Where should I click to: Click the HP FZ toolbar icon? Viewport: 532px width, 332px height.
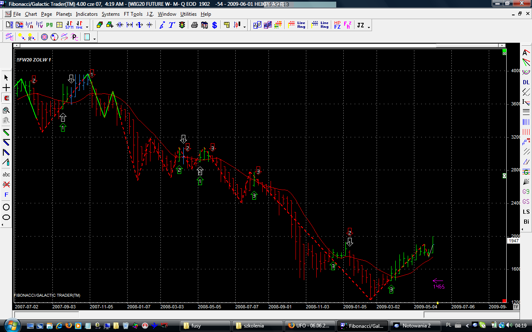click(337, 25)
